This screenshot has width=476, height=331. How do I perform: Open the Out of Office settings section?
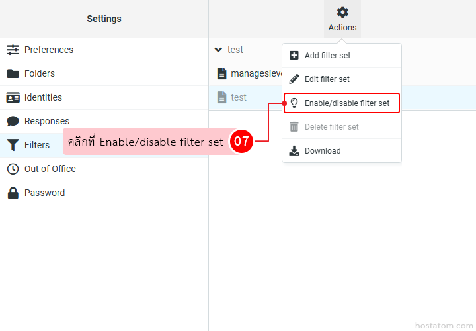[50, 169]
